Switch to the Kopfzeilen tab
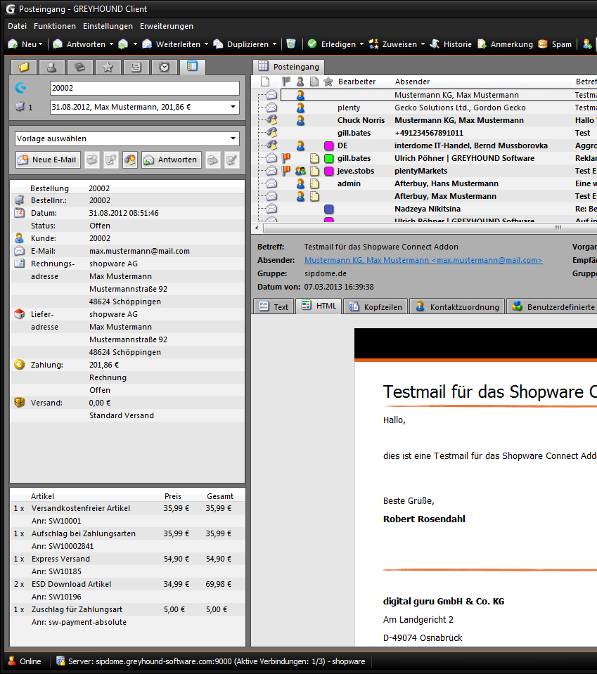This screenshot has height=674, width=597. point(375,307)
